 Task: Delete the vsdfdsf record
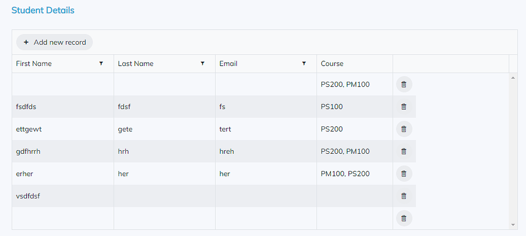coord(404,196)
